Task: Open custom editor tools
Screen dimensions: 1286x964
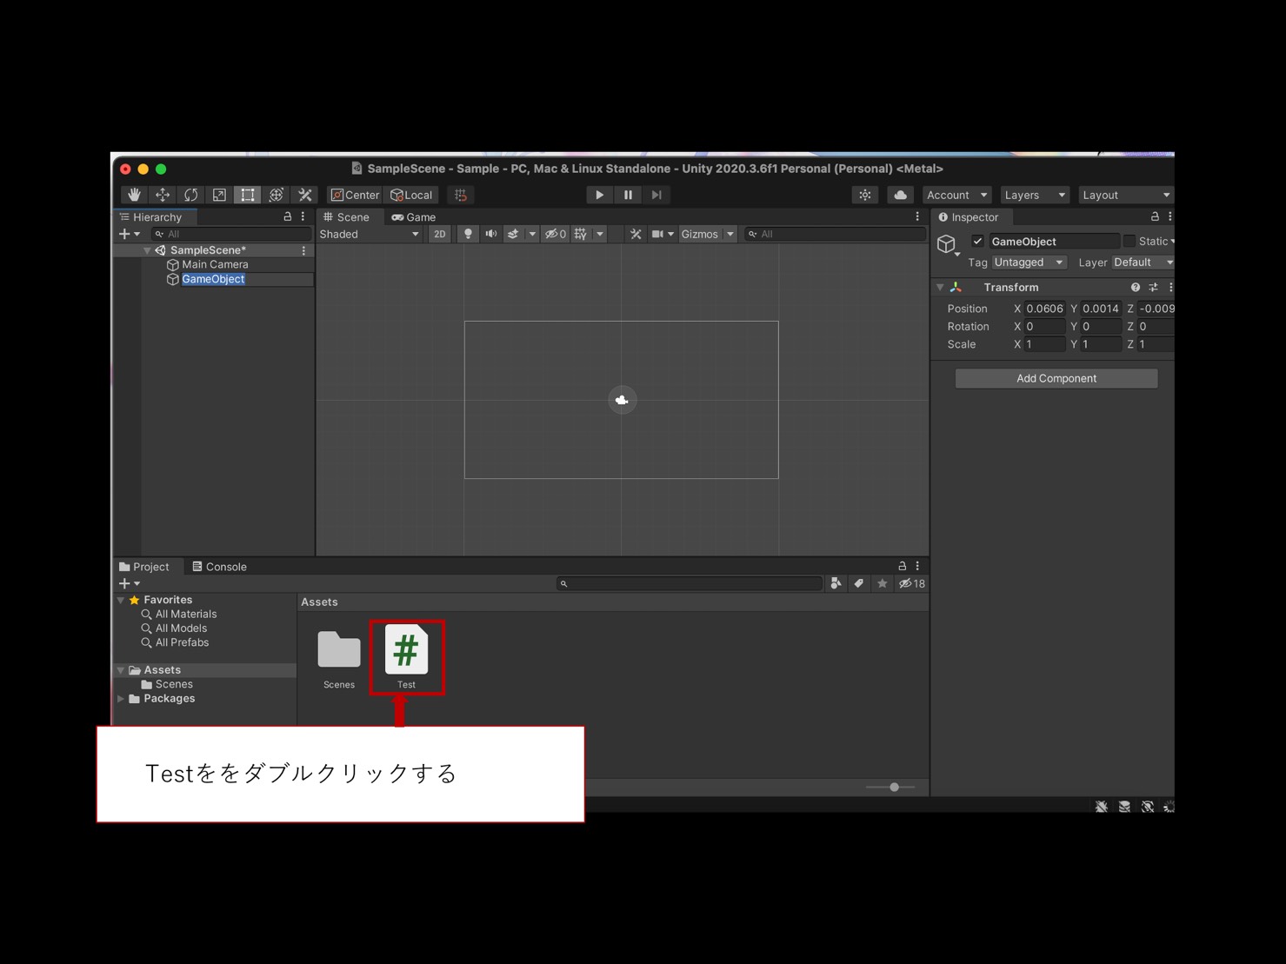Action: [305, 195]
